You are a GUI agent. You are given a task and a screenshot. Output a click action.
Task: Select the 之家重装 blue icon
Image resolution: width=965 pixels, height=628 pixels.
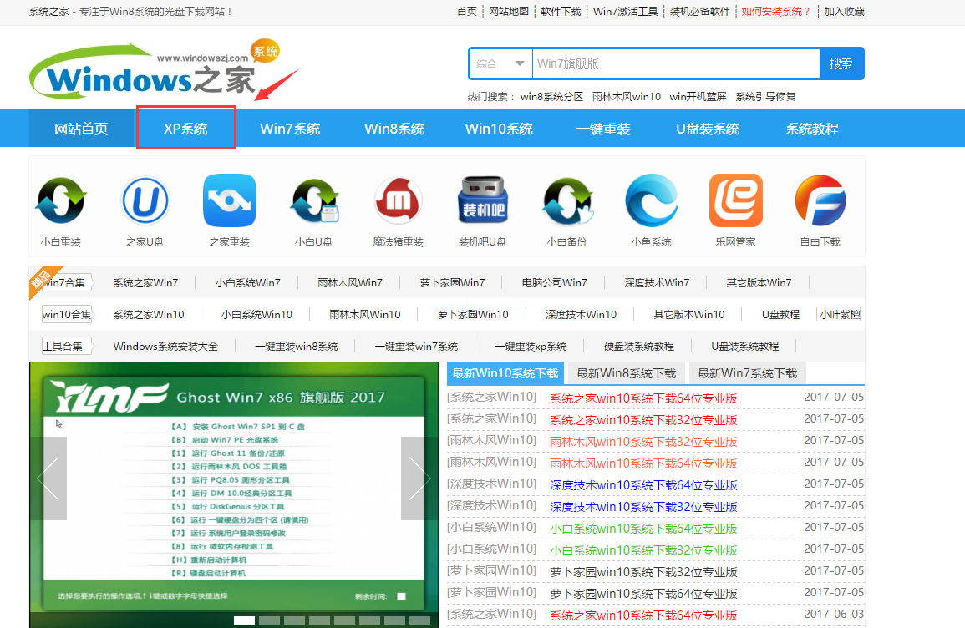click(230, 201)
